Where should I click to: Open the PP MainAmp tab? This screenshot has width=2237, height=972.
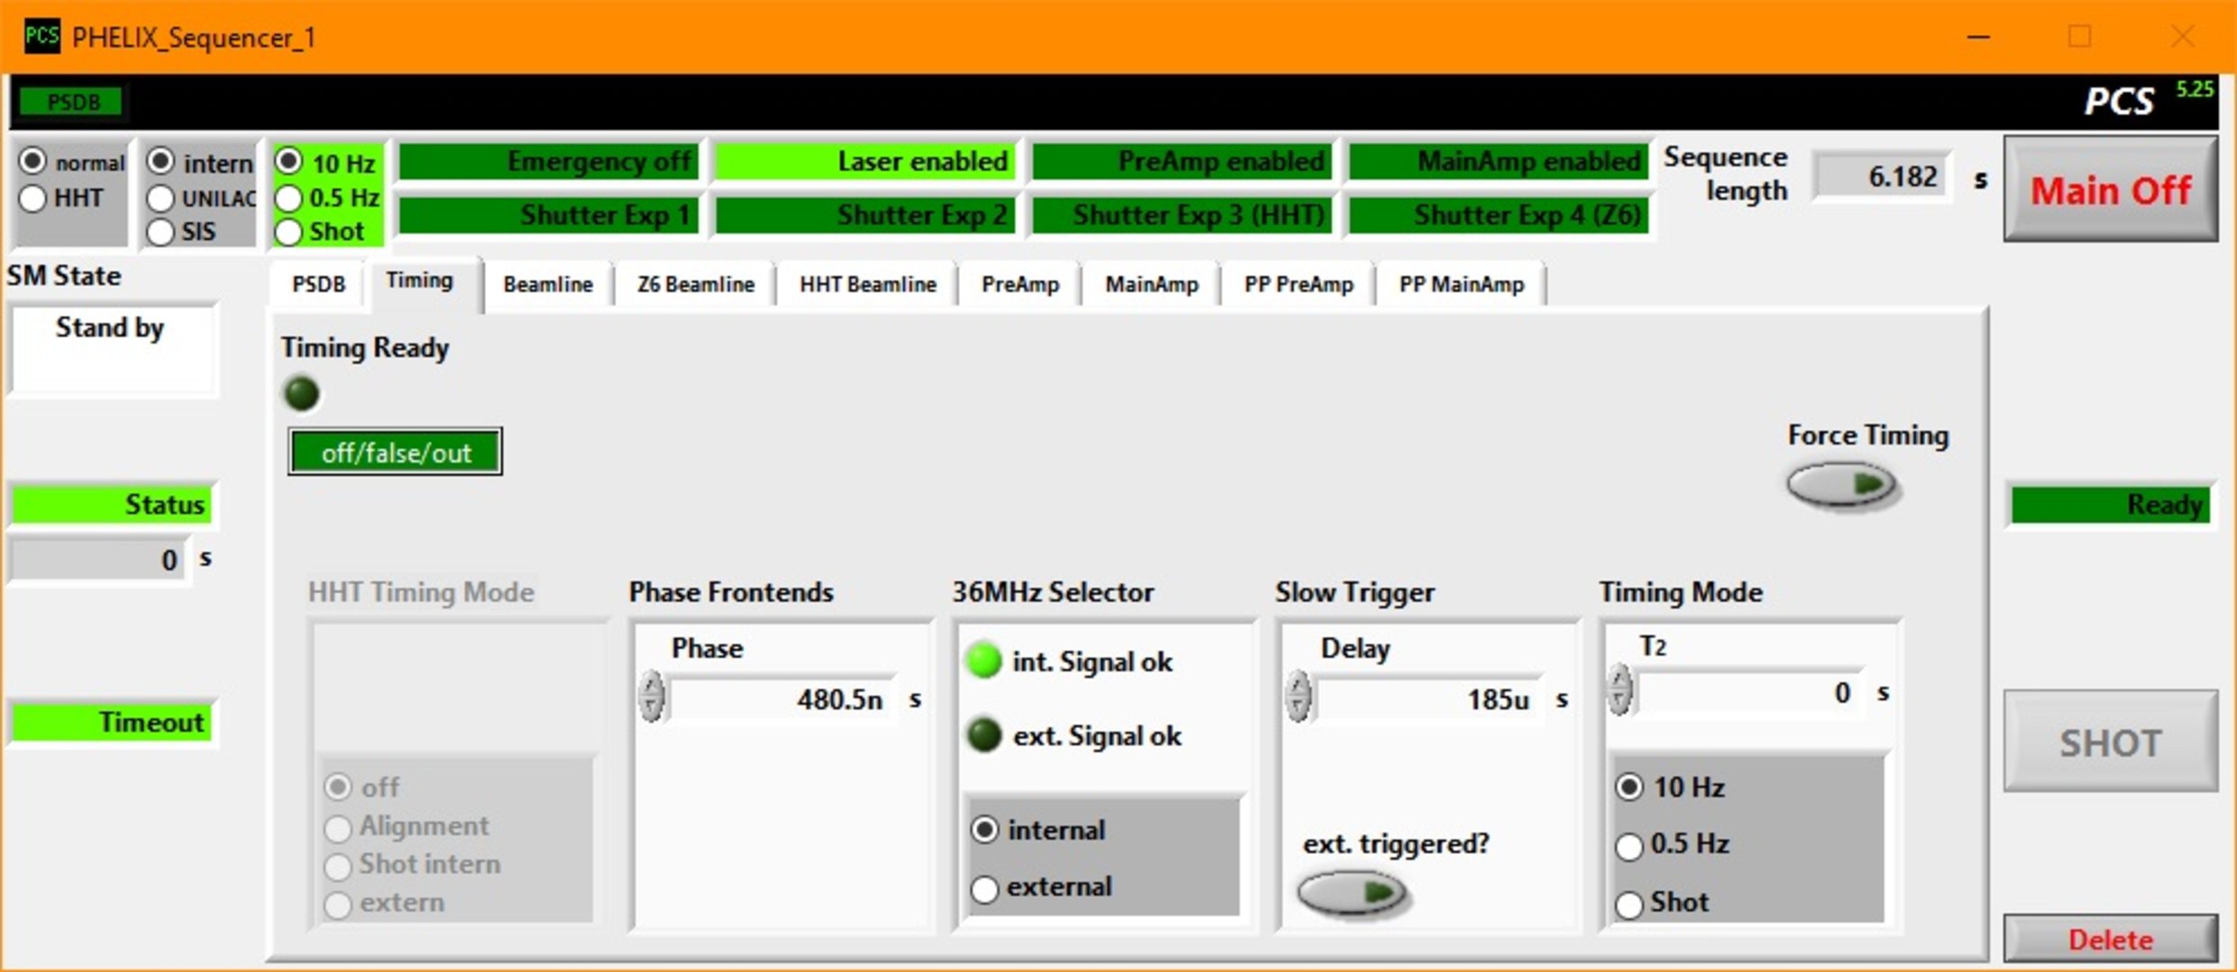point(1461,284)
